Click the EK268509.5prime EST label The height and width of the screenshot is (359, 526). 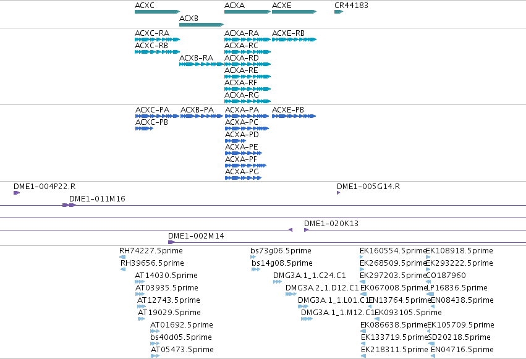pyautogui.click(x=393, y=263)
